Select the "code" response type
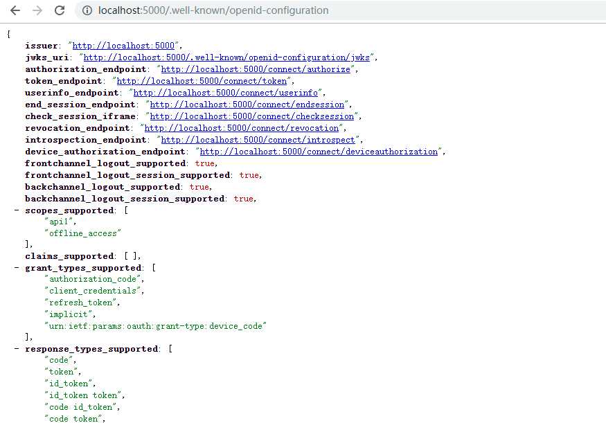 click(x=59, y=360)
